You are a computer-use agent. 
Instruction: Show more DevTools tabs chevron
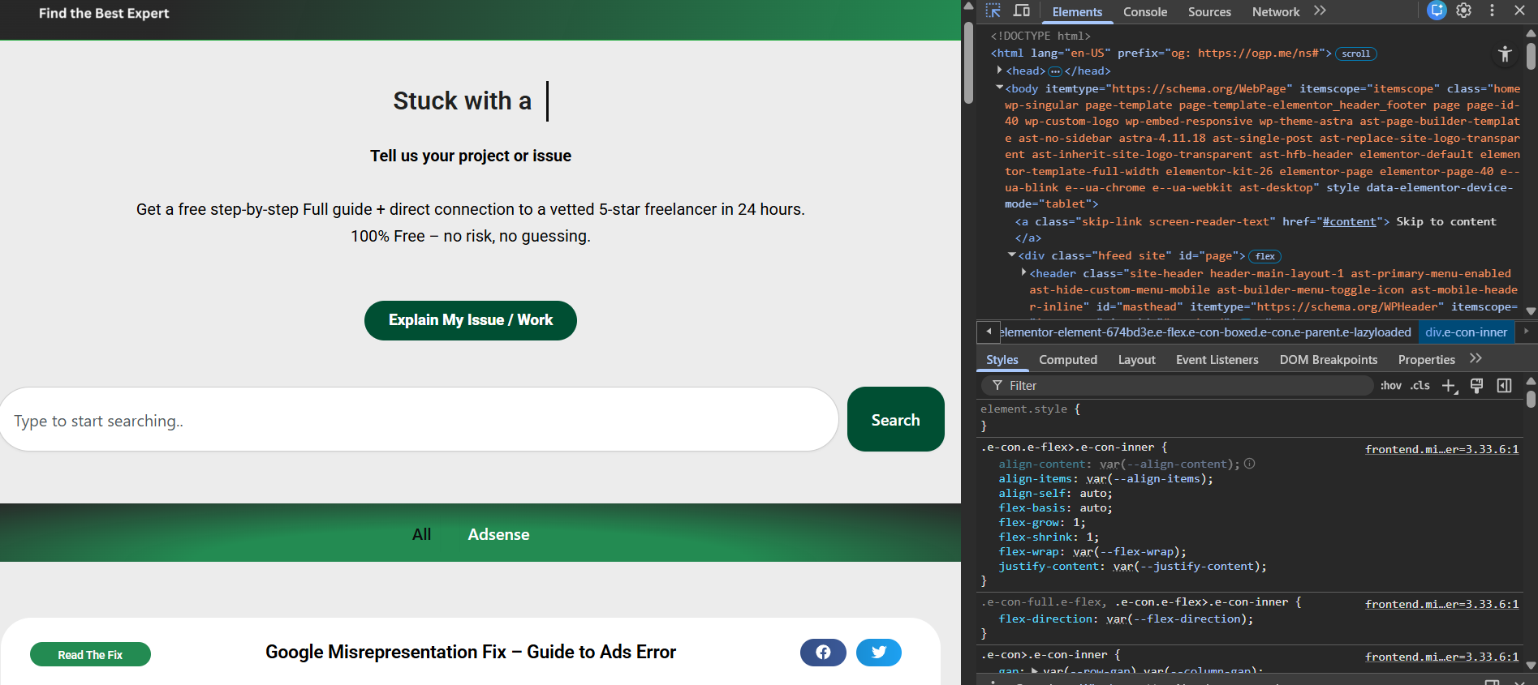coord(1320,11)
